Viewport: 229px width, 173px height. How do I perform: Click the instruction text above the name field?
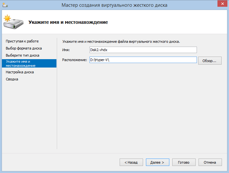[x=121, y=41]
